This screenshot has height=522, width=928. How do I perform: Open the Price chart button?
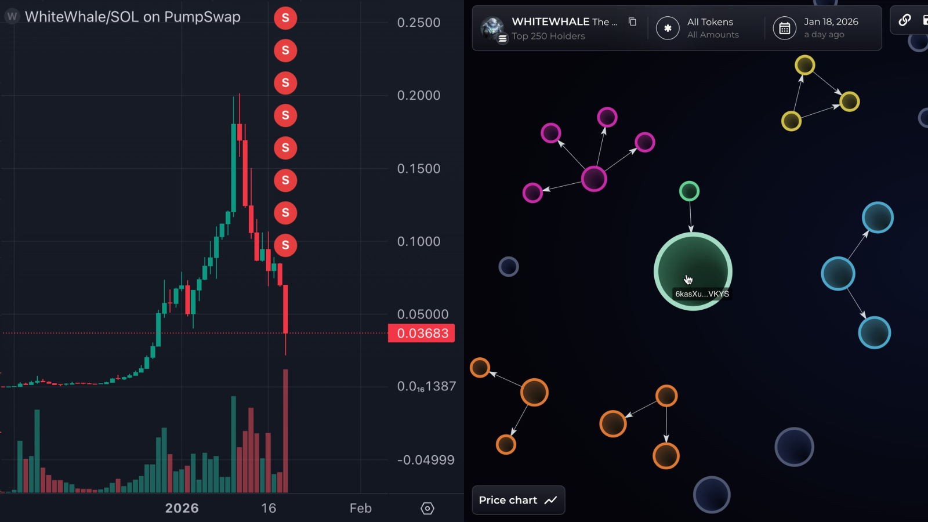pos(518,500)
